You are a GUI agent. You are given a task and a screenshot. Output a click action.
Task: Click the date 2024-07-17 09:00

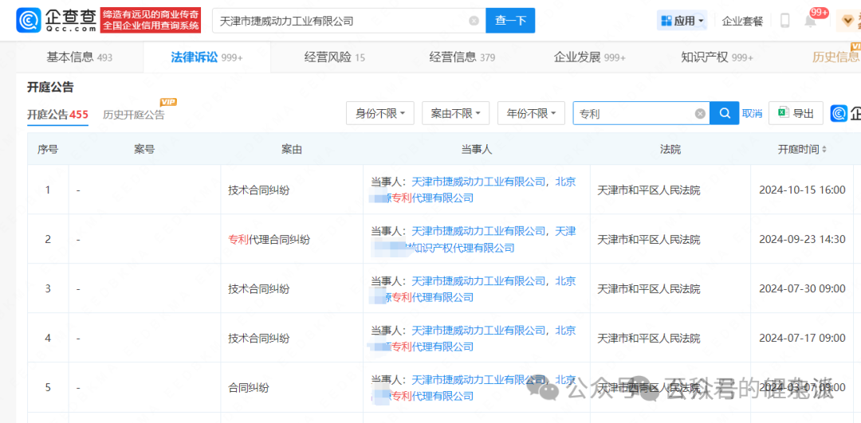(802, 338)
